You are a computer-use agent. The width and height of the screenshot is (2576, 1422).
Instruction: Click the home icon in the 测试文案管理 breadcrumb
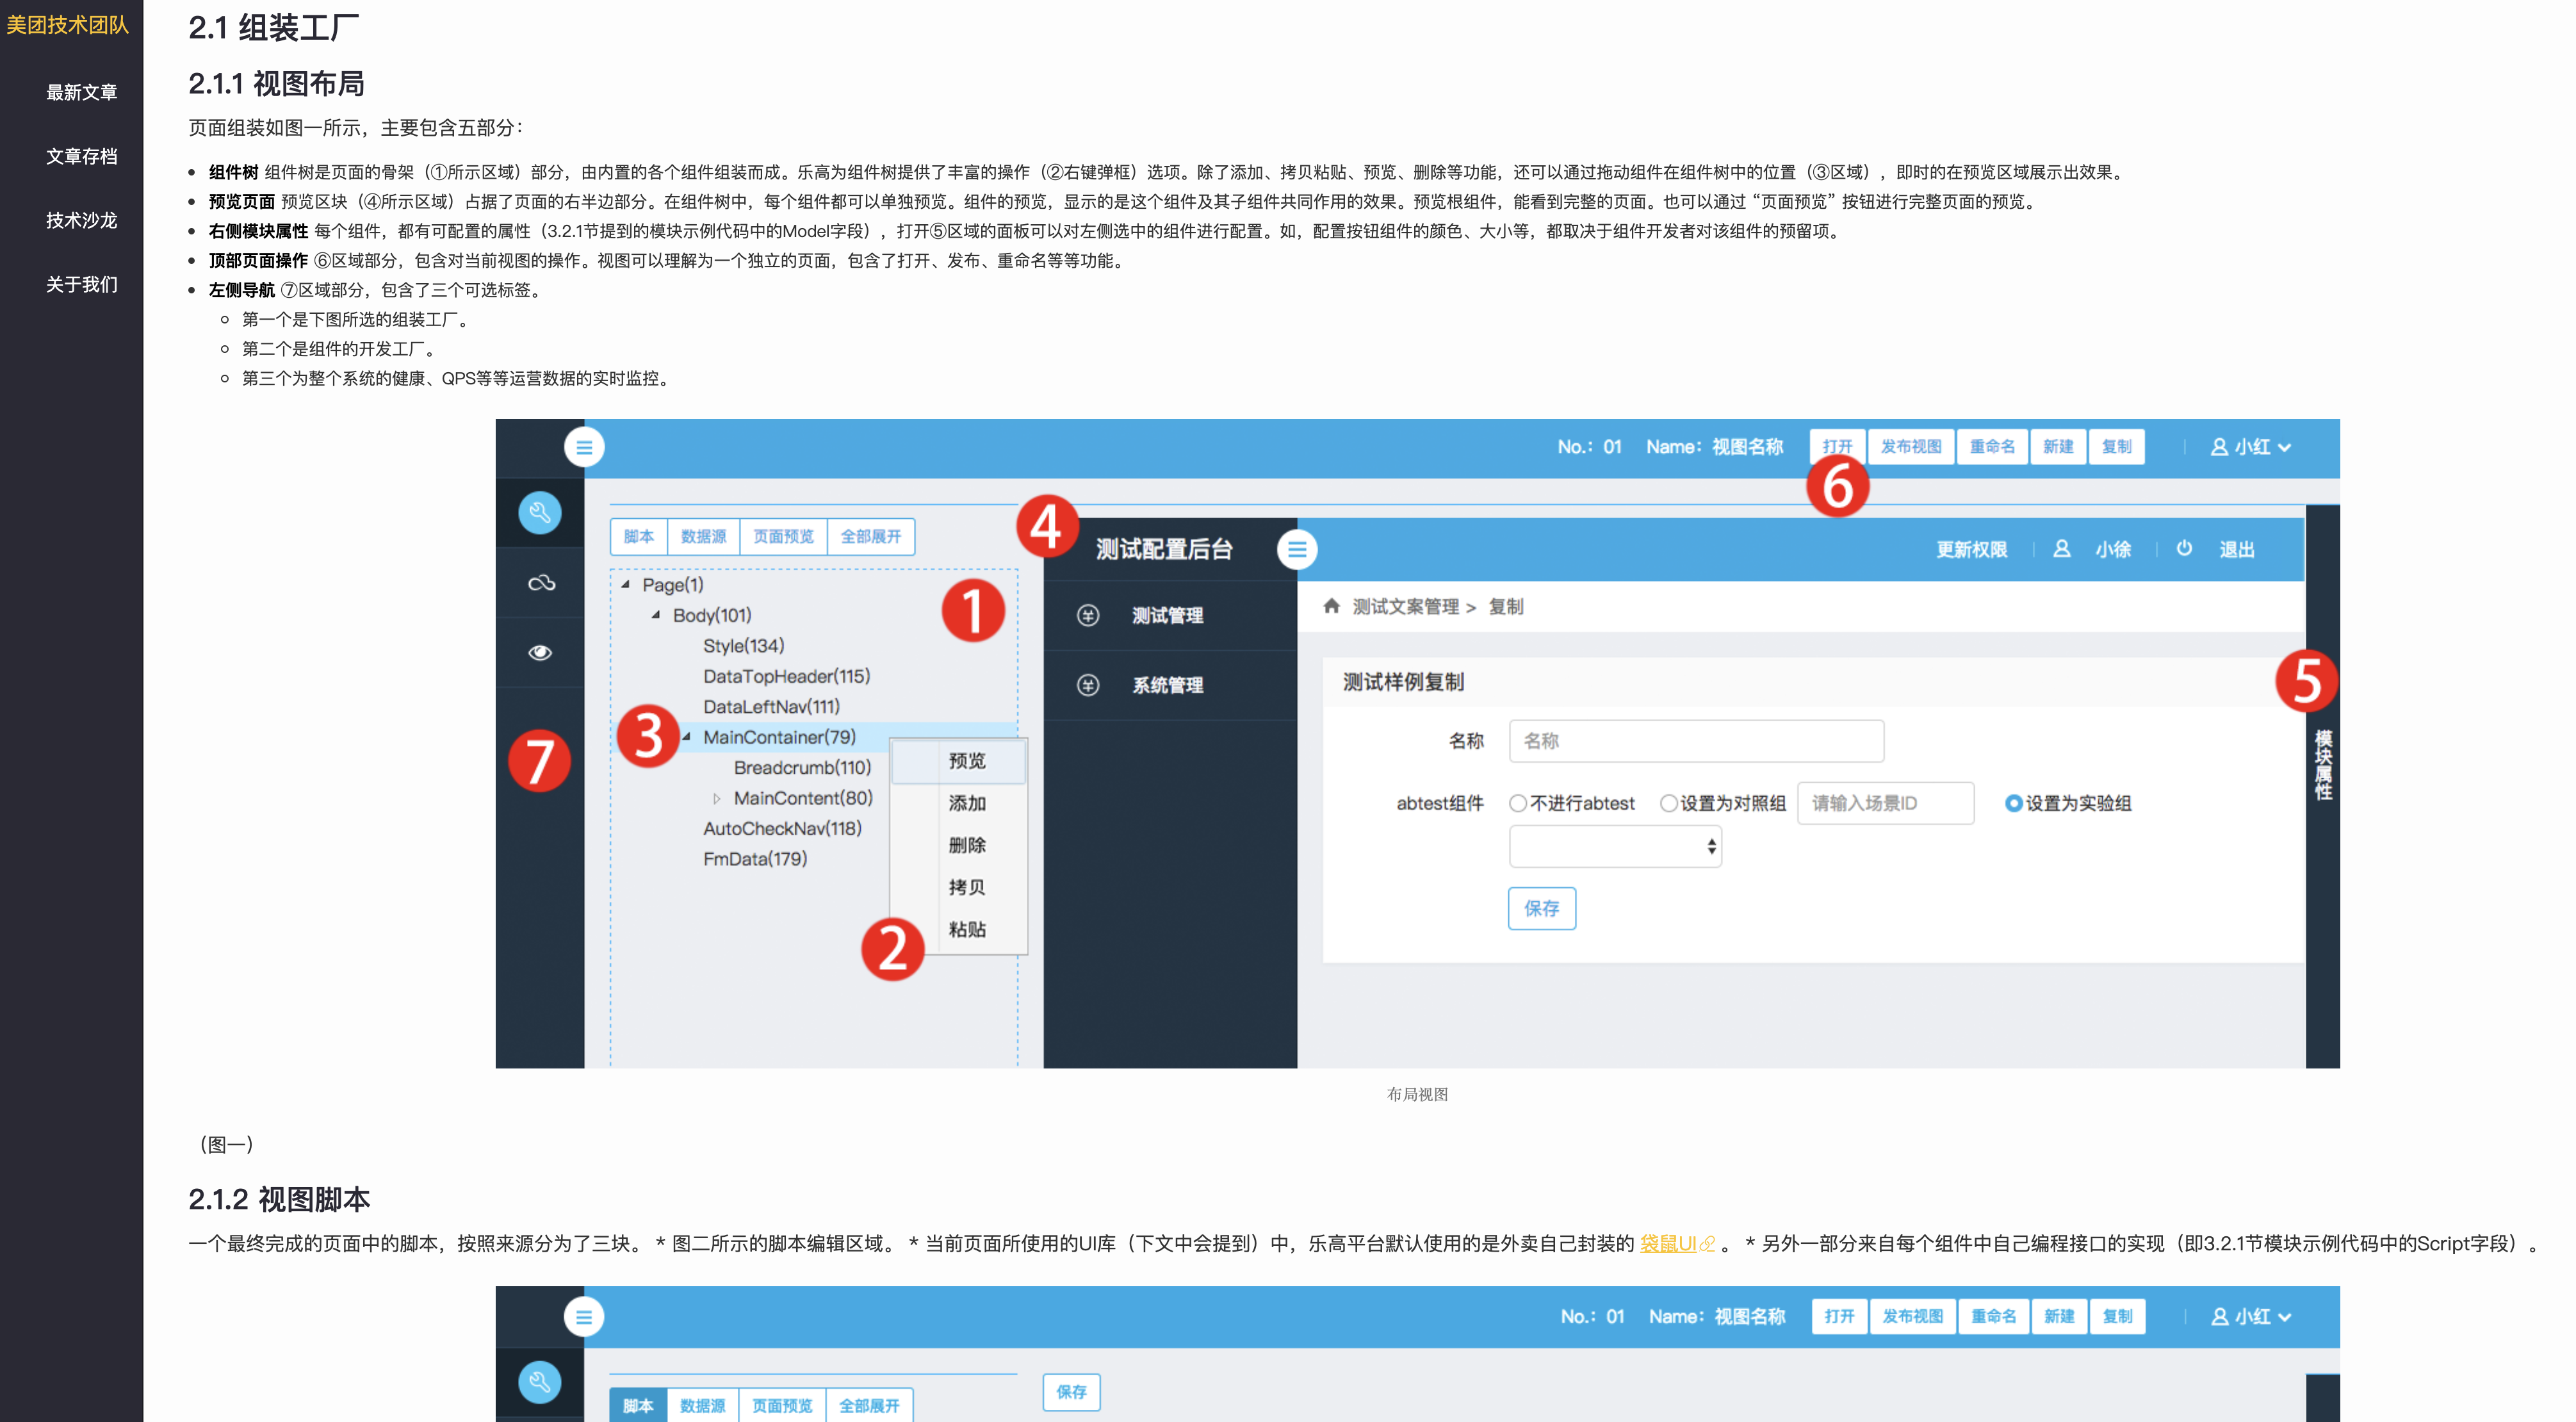[x=1331, y=606]
